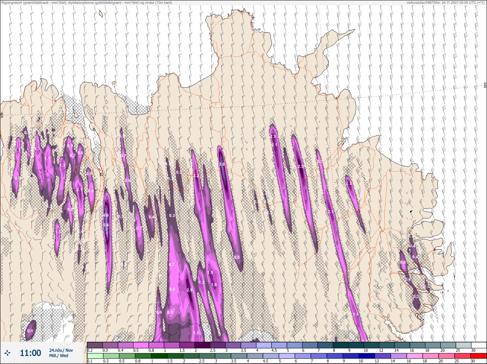The width and height of the screenshot is (487, 364).
Task: Click the 1.4 precipitation value on the map
Action: tap(356, 315)
